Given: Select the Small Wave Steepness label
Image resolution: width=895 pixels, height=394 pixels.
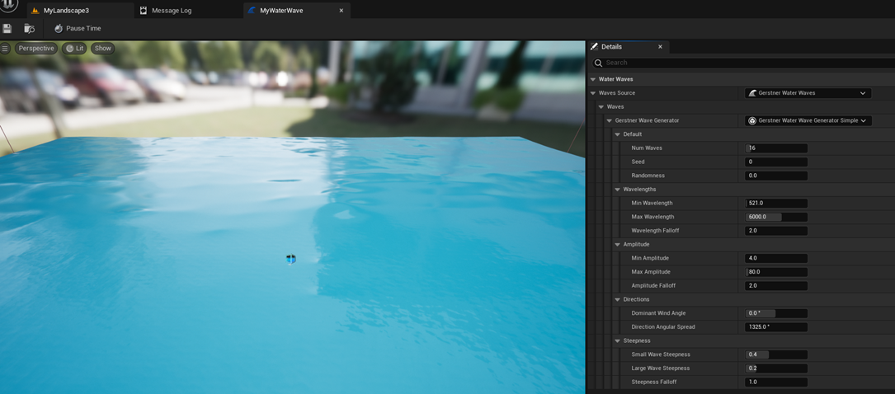Looking at the screenshot, I should coord(661,354).
